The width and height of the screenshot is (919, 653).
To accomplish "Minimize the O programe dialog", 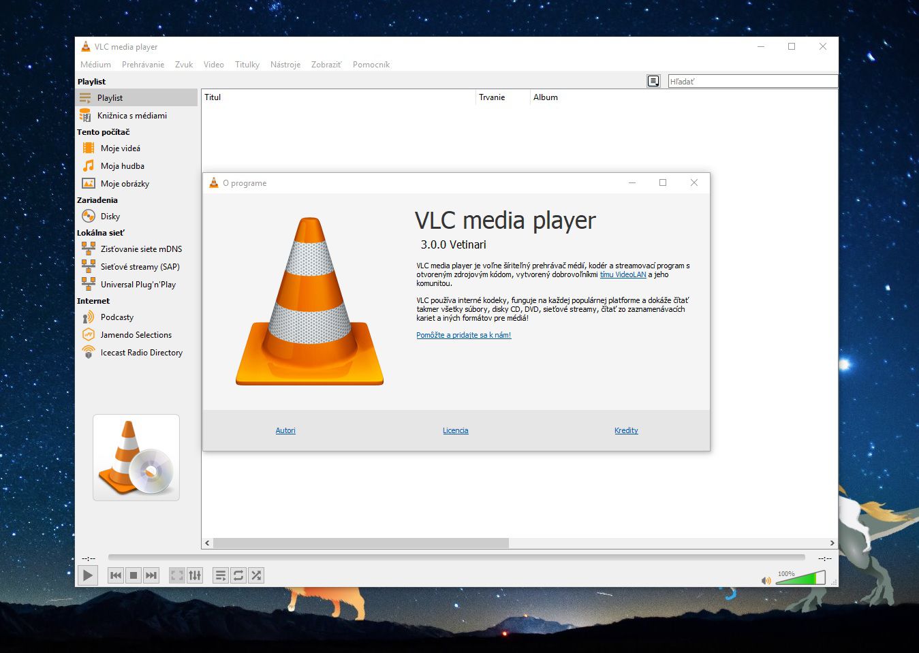I will 632,182.
